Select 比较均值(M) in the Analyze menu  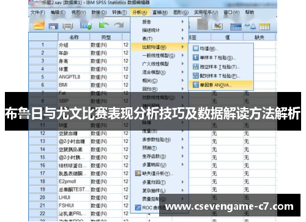pyautogui.click(x=159, y=47)
